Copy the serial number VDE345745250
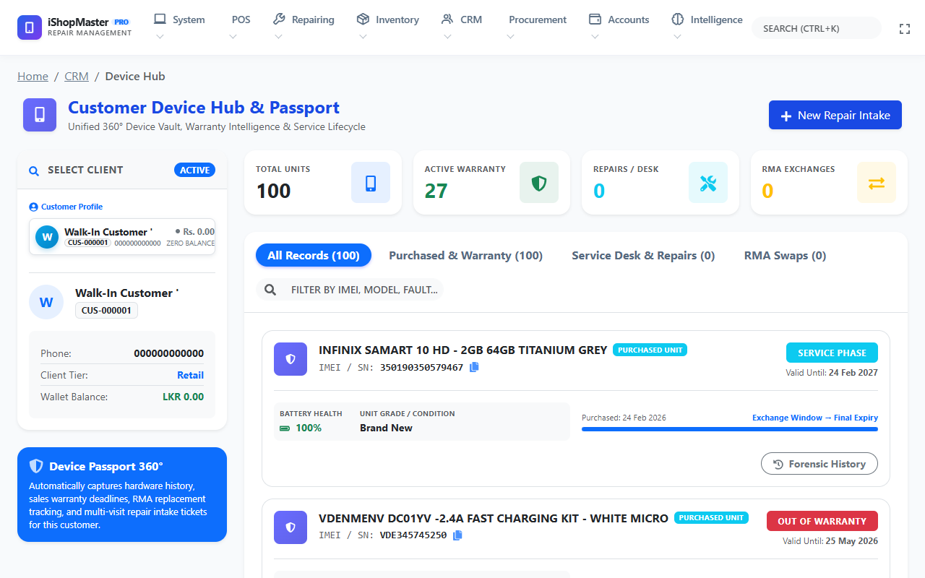 coord(457,535)
